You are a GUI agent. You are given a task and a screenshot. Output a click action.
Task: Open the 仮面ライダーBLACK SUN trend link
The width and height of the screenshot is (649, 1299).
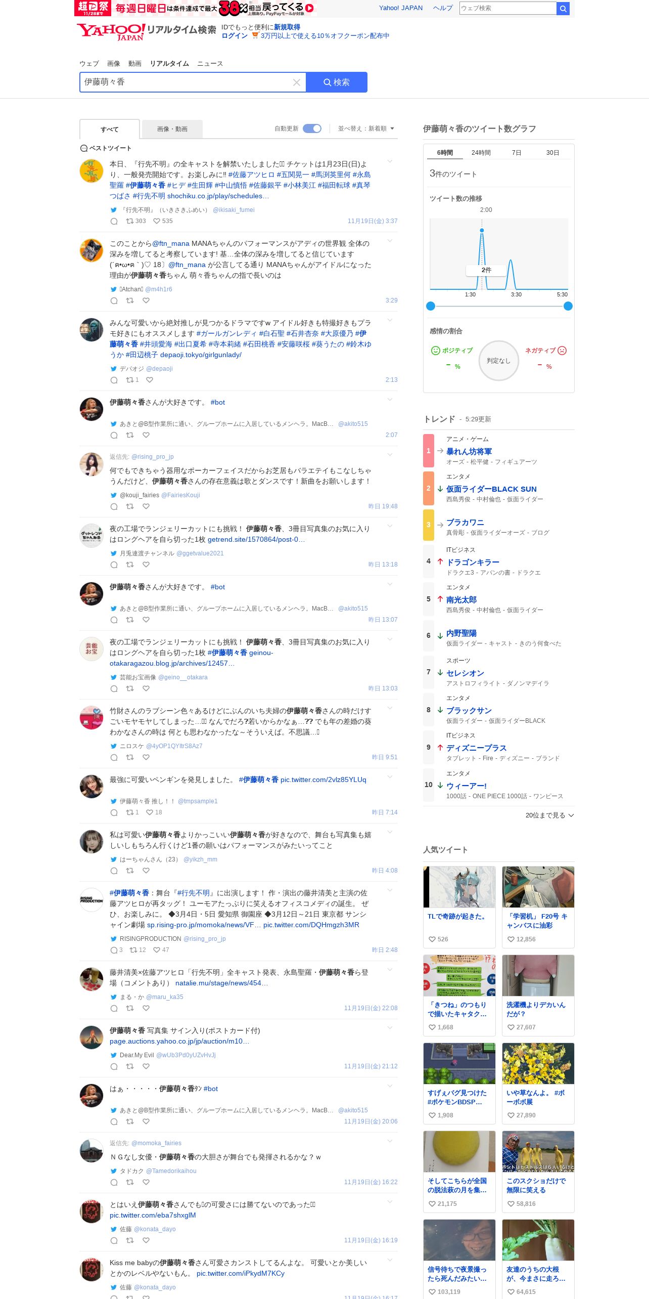click(491, 489)
